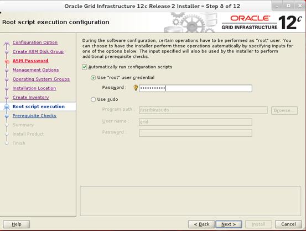Open the Help button

[x=17, y=224]
